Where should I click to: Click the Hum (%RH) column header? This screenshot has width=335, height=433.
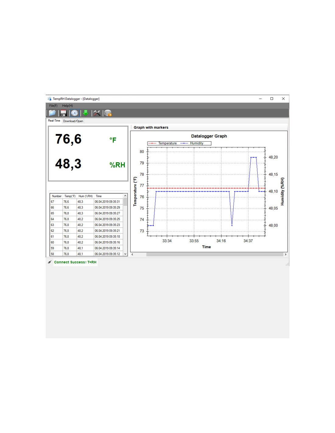[85, 196]
